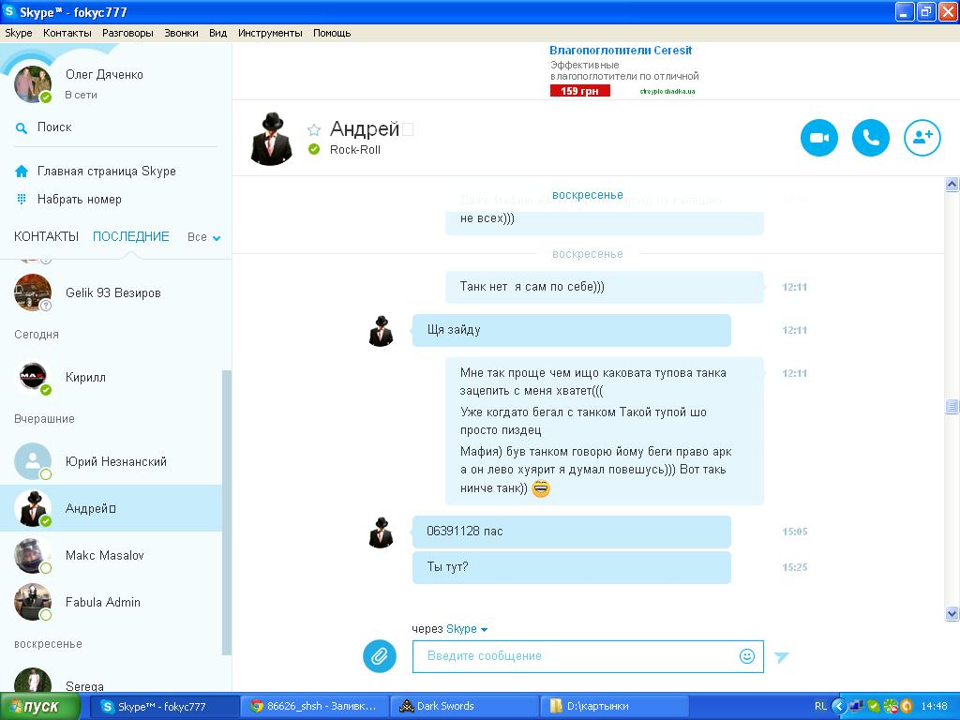Click the 15:25 message timestamp
Image resolution: width=960 pixels, height=720 pixels.
click(795, 567)
